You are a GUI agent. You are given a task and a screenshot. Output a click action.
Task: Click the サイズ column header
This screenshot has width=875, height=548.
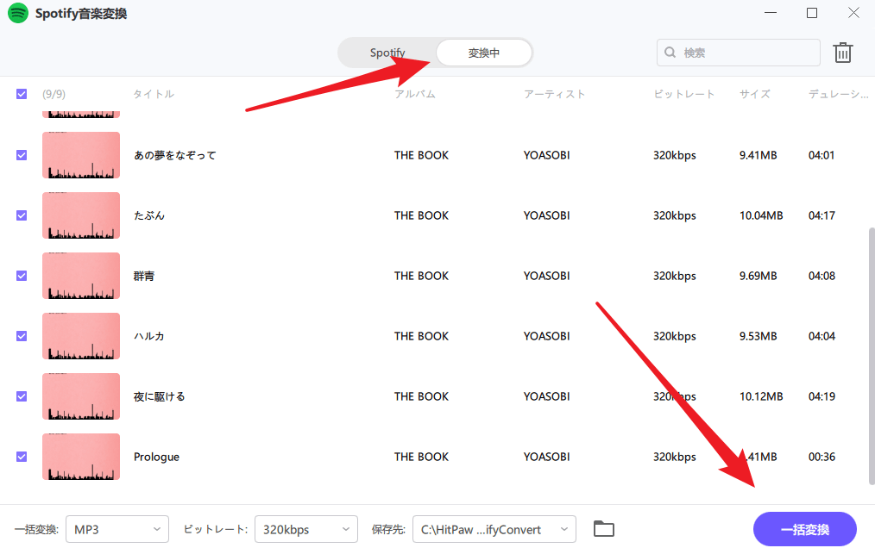(x=755, y=94)
